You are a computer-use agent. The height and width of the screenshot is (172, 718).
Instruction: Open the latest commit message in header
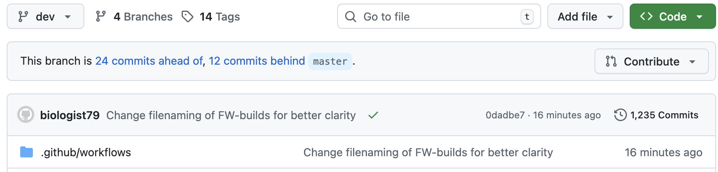[x=231, y=115]
